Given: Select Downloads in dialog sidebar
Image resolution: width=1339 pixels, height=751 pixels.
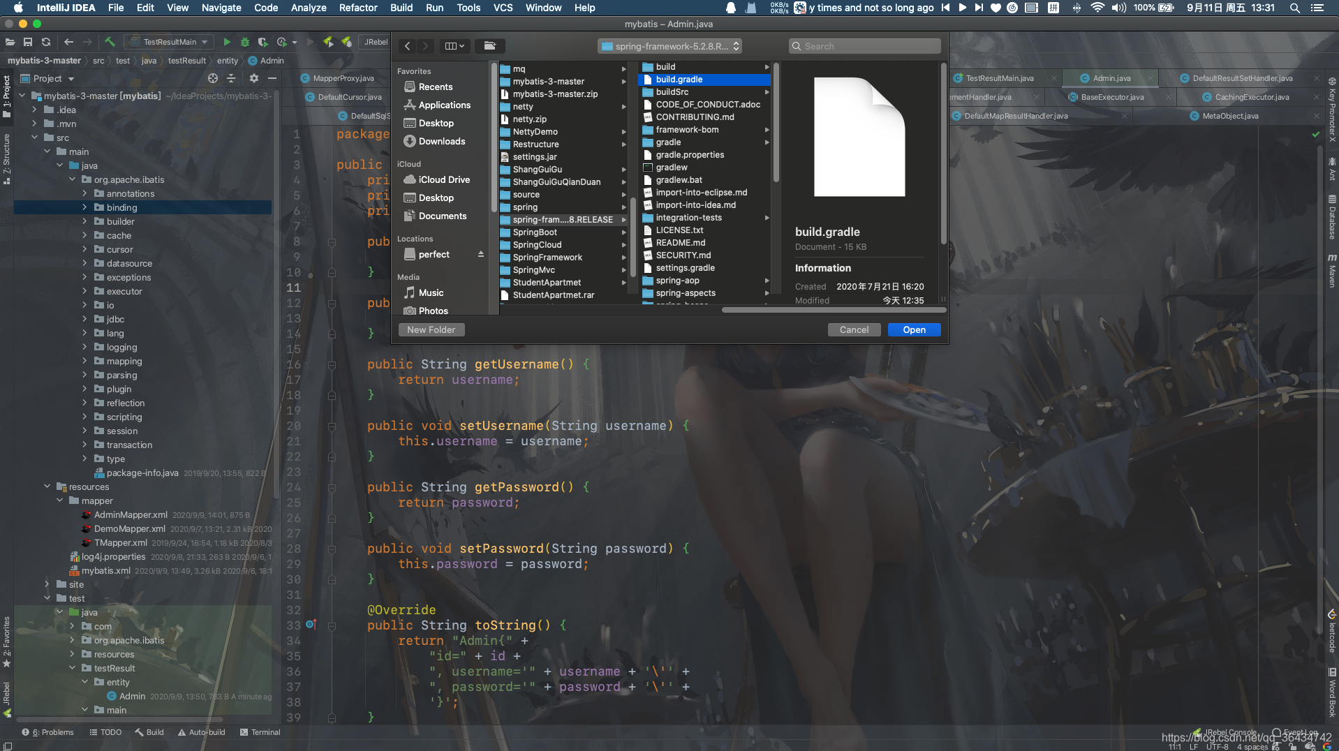Looking at the screenshot, I should tap(441, 141).
